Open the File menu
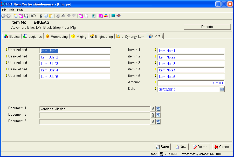Image resolution: width=234 pixels, height=157 pixels. click(4, 10)
